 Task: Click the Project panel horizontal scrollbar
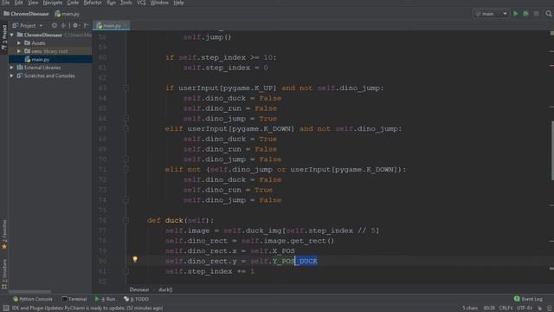click(x=29, y=292)
